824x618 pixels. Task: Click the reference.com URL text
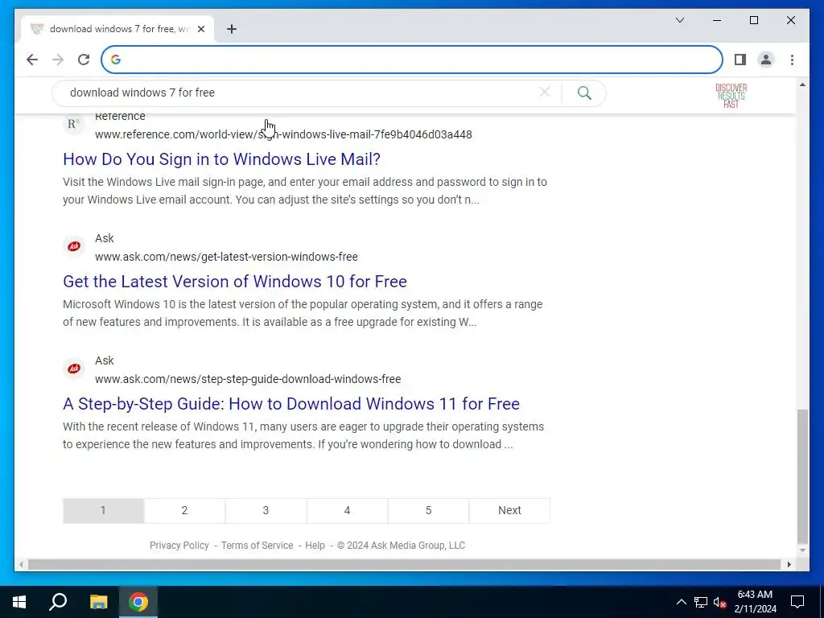283,134
